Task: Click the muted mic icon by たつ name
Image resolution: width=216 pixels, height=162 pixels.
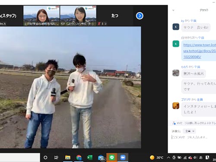Action: pos(99,24)
